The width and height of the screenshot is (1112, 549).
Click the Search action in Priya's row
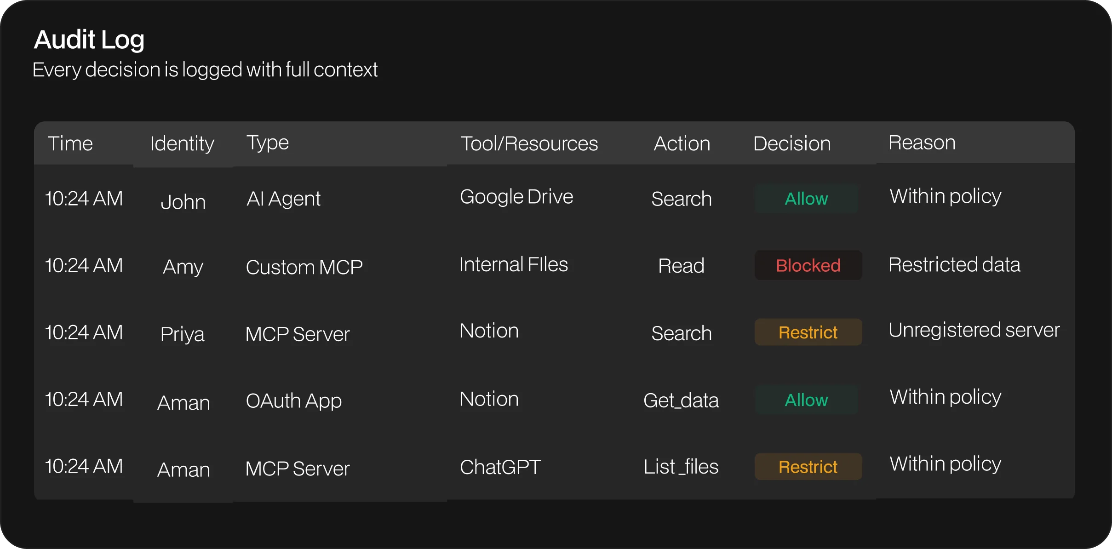click(682, 333)
